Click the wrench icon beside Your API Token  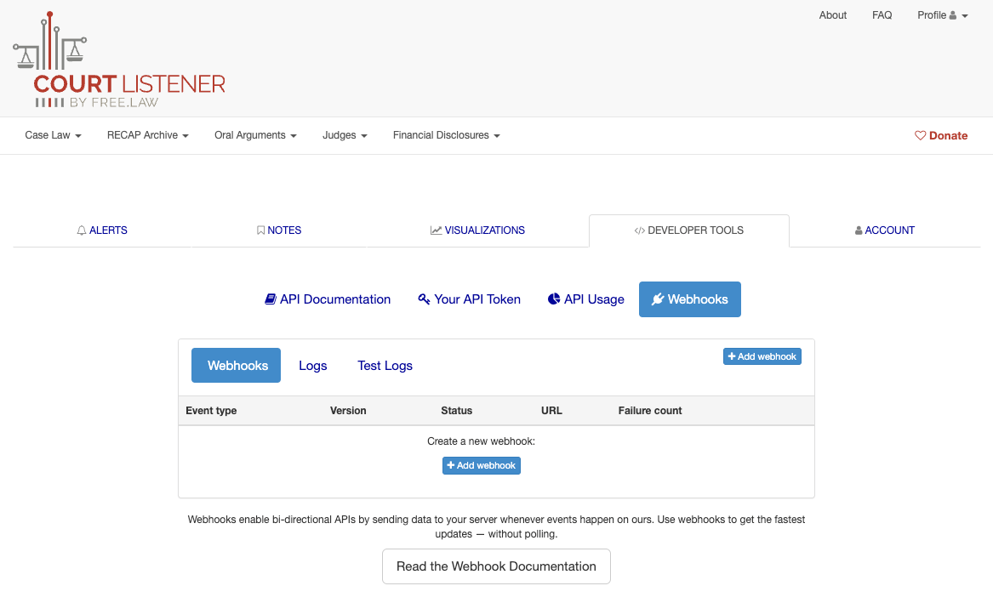[424, 299]
